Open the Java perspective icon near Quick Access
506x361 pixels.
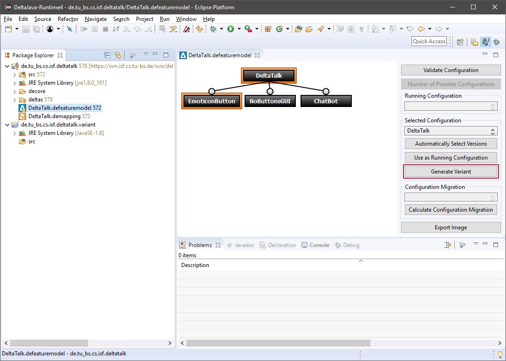point(485,42)
